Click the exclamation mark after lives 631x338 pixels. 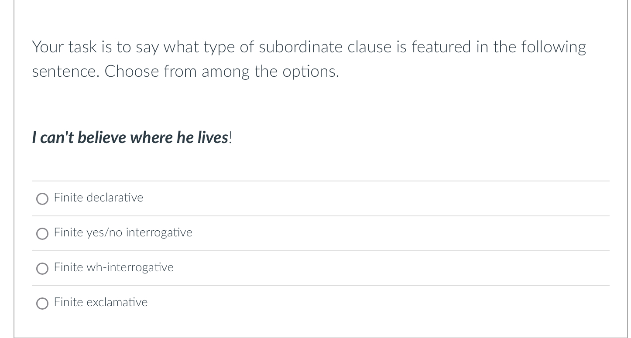(x=230, y=137)
